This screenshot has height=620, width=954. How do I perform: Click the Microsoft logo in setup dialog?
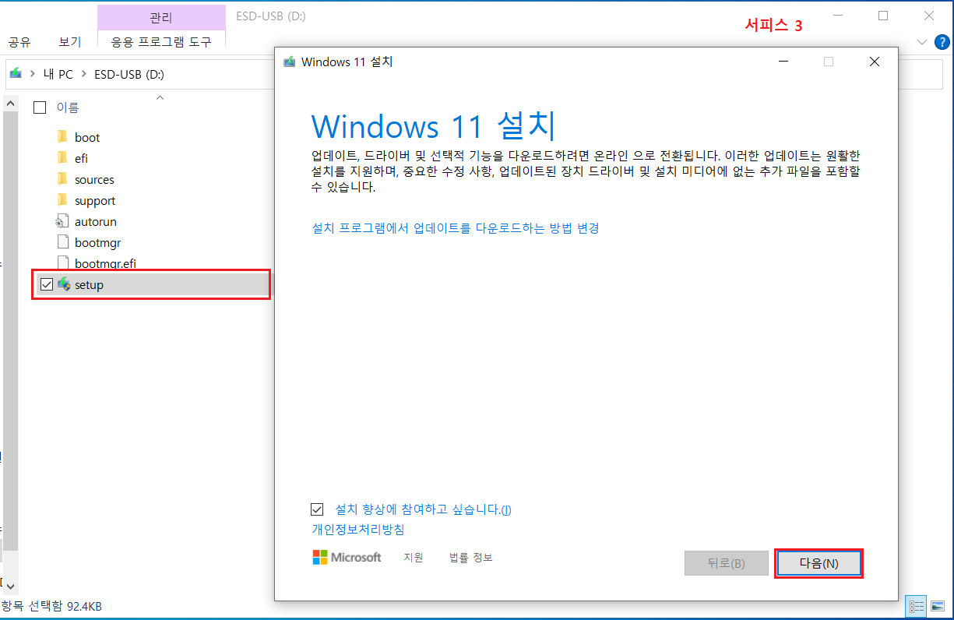point(347,557)
